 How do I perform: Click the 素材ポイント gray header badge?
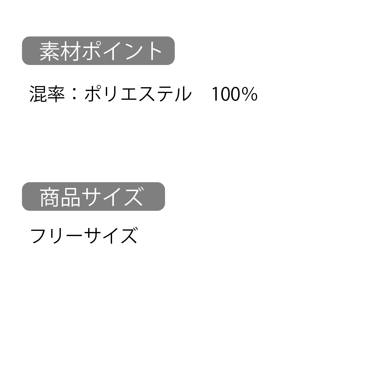pos(98,51)
